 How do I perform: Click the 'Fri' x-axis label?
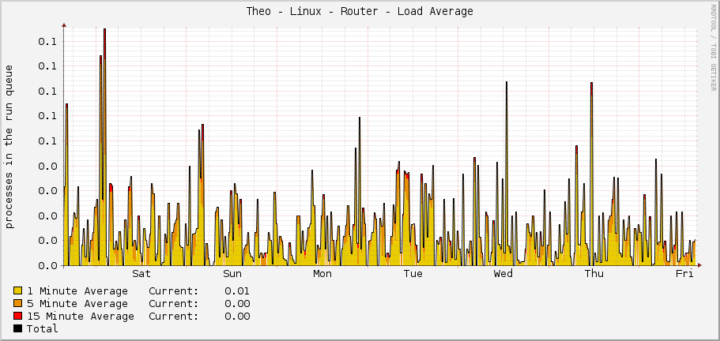[x=684, y=274]
